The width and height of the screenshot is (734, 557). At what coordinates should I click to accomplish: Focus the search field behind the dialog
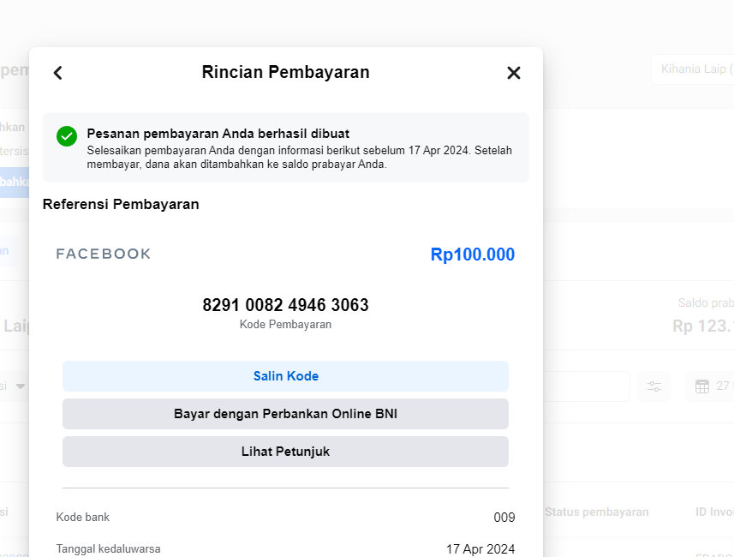tap(586, 386)
